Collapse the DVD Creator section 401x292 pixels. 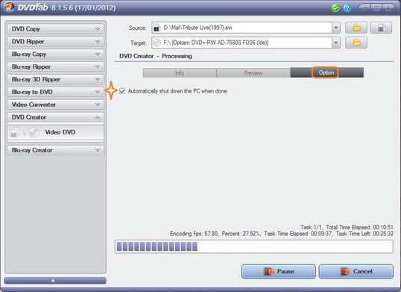coord(55,117)
